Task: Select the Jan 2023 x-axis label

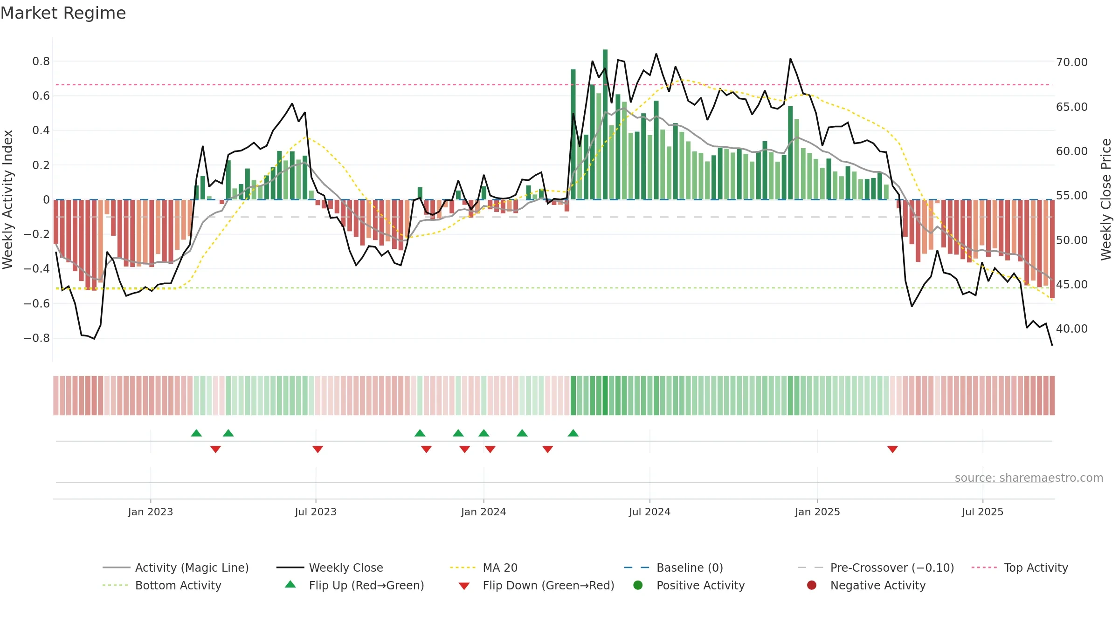Action: (151, 512)
